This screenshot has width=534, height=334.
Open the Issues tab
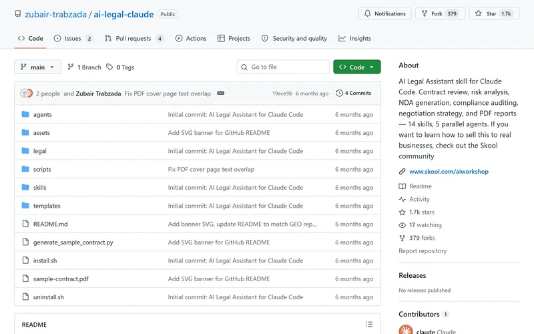[x=73, y=39]
